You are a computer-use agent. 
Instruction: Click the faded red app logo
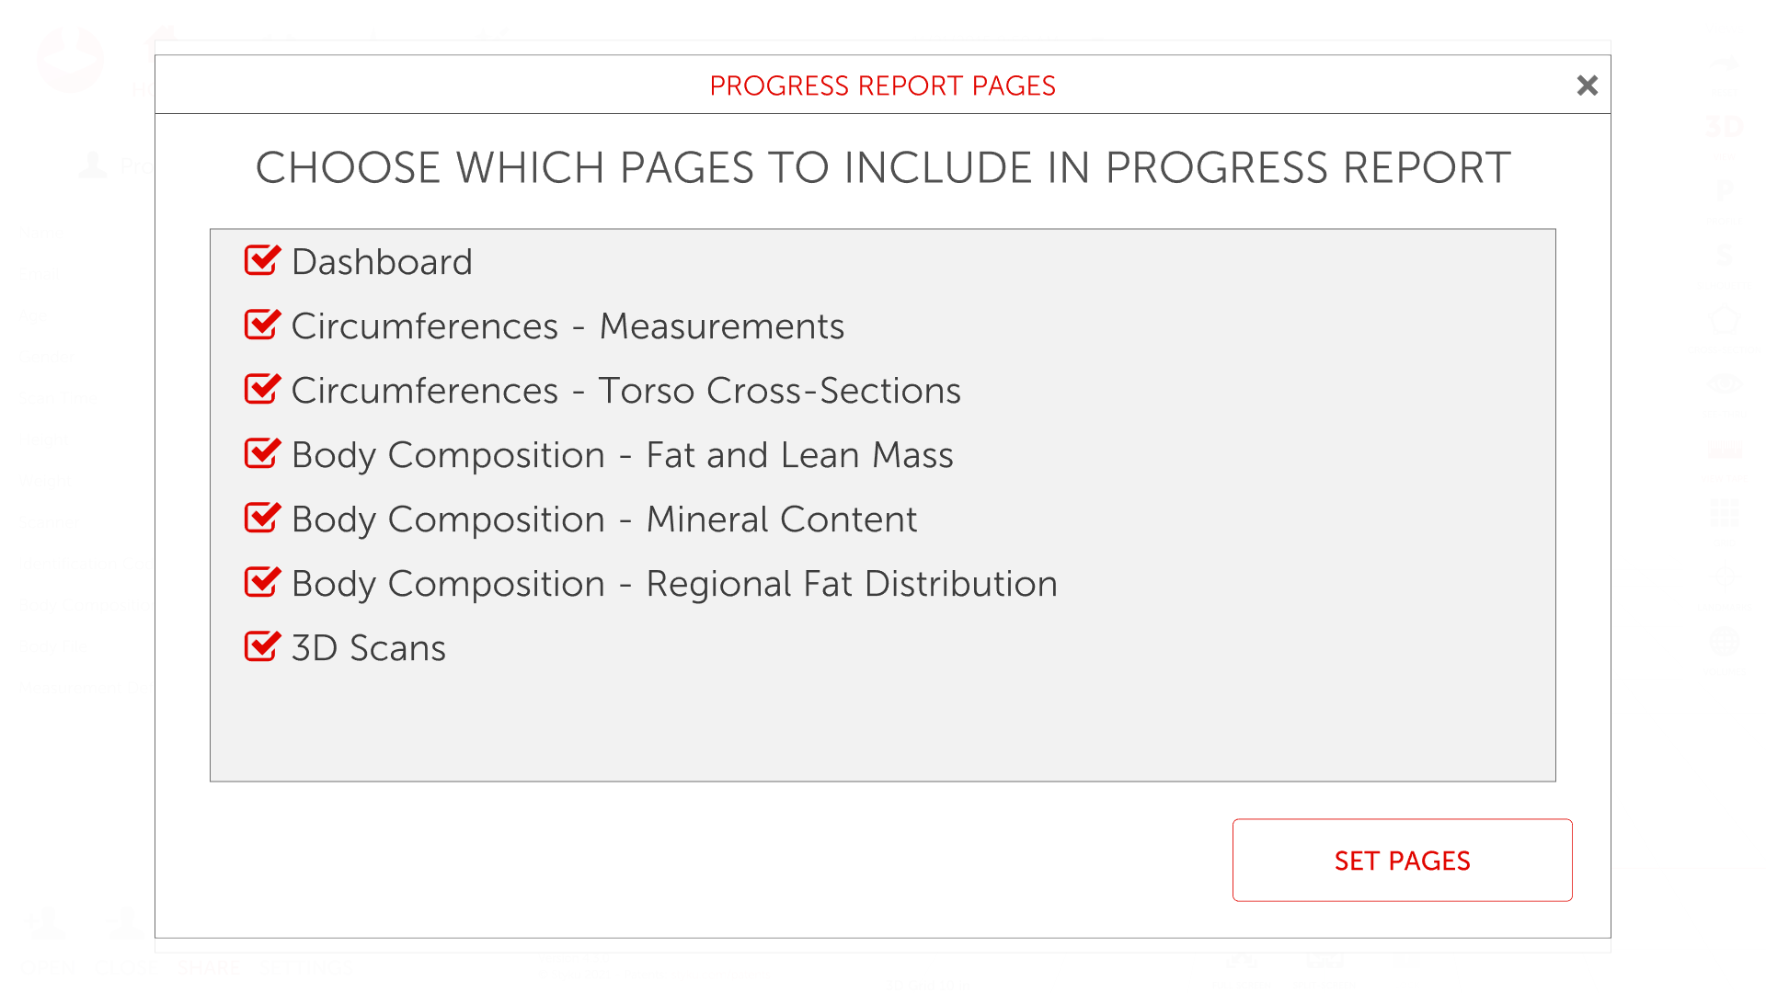click(x=70, y=59)
